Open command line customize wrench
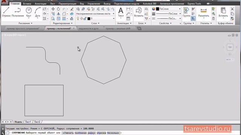The height and width of the screenshot is (135, 241). coord(3,133)
